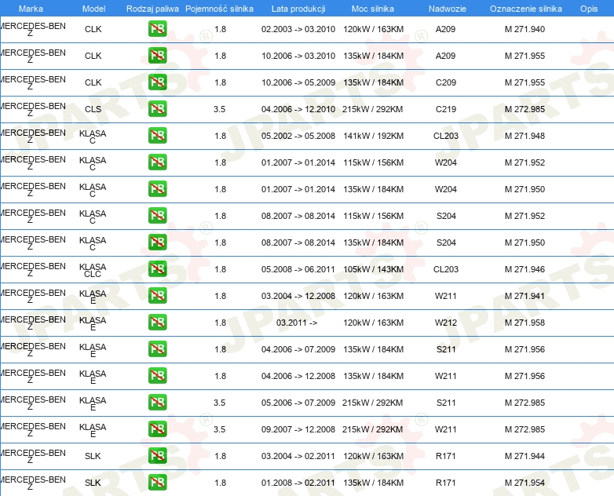Click petrol fuel icon in SLK M 271.954 row

[157, 483]
